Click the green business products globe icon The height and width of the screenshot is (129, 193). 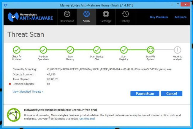[14, 115]
